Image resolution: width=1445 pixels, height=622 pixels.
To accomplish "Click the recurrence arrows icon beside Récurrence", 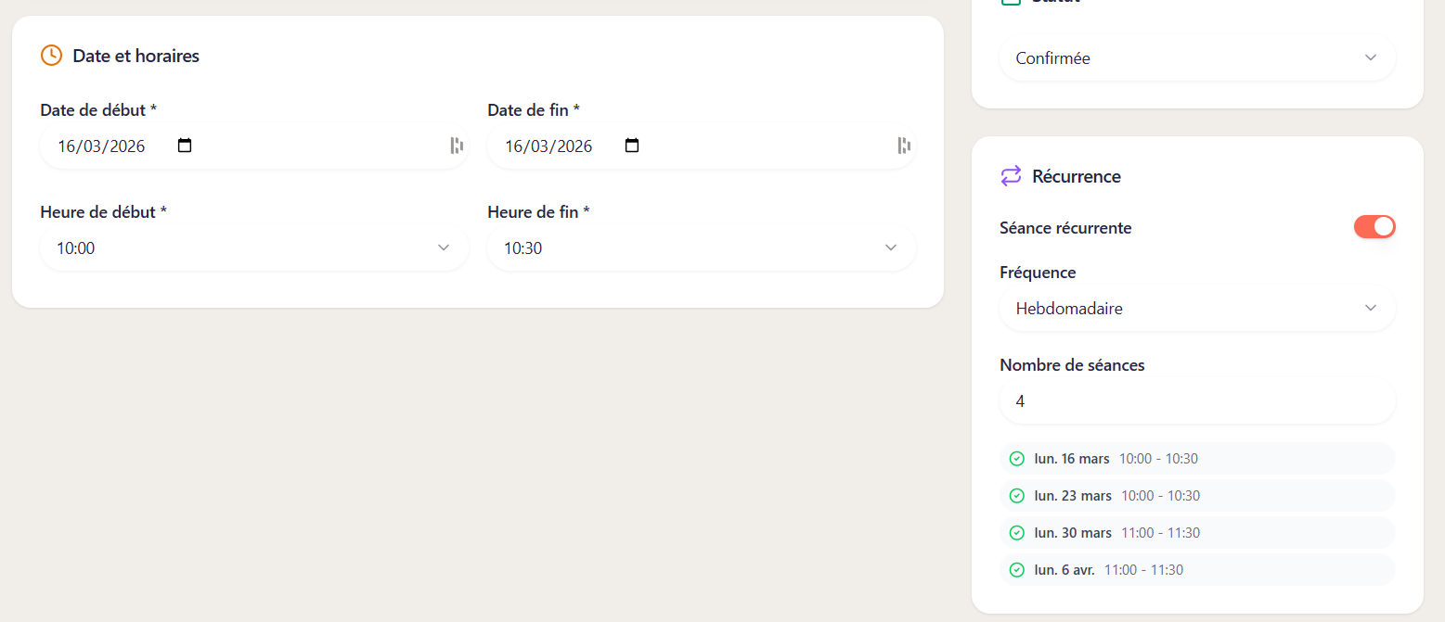I will coord(1012,176).
